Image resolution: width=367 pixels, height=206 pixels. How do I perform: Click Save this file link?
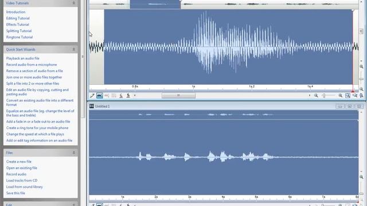pos(15,193)
